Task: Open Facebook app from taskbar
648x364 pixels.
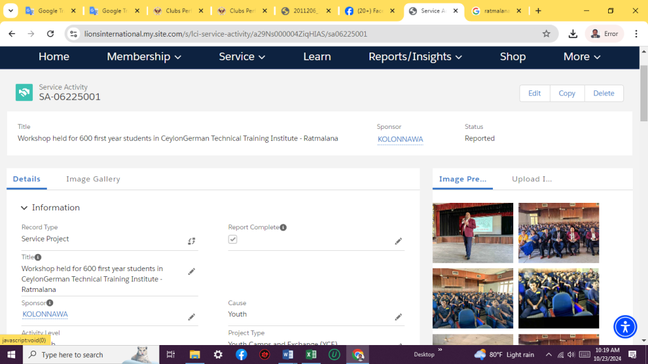Action: tap(241, 355)
